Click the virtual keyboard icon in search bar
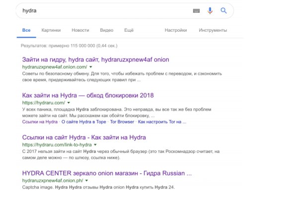The image size is (298, 198). pos(196,10)
